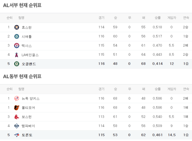Click the New York Yankees logo
The height and width of the screenshot is (141, 192).
point(17,99)
